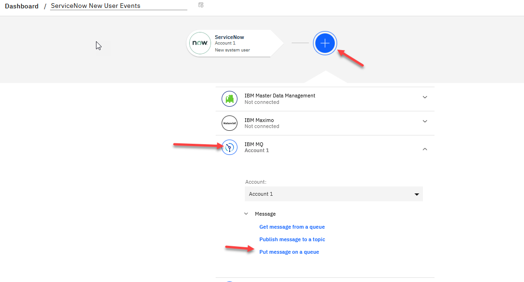Click the flow name text field

click(118, 6)
